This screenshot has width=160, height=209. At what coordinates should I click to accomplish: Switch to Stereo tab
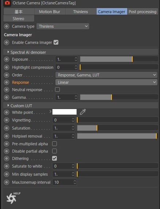click(x=19, y=19)
